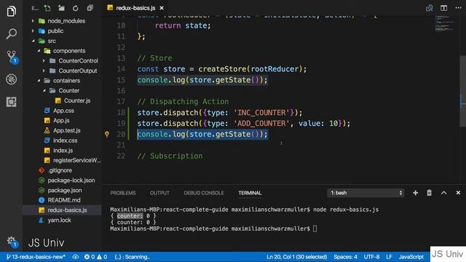Change indentation via Spaces: 4
This screenshot has height=262, width=466.
[x=345, y=257]
